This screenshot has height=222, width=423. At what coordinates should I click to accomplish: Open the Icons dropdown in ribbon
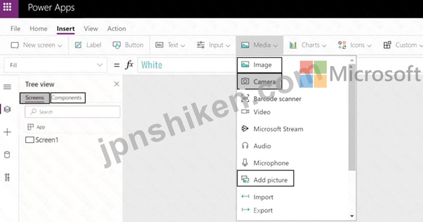(x=355, y=45)
